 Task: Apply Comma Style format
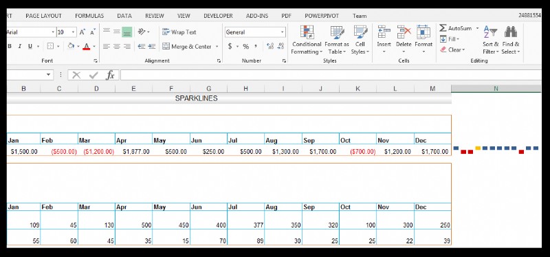(256, 46)
